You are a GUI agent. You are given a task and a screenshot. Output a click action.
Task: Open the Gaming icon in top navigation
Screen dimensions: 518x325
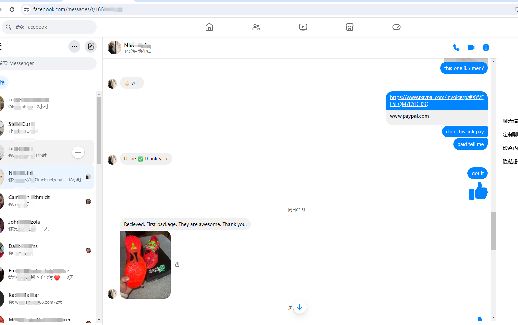[396, 27]
